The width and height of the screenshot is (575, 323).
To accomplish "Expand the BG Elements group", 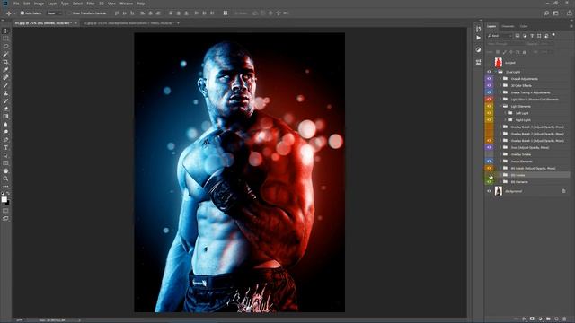I will 500,181.
